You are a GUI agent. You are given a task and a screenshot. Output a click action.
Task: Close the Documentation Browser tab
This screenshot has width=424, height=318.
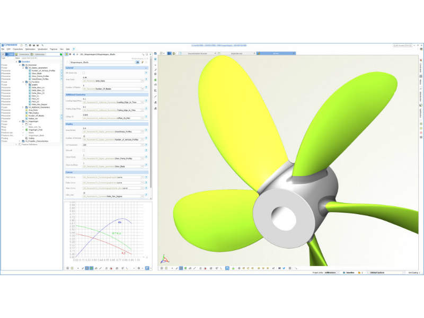point(215,54)
